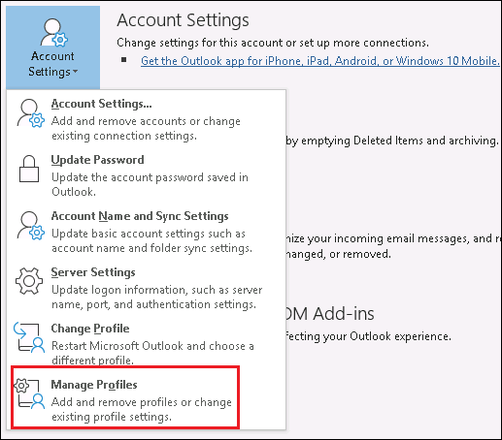Click 'Update the account password saved in' text
Viewport: 502px width, 440px height.
tap(150, 177)
